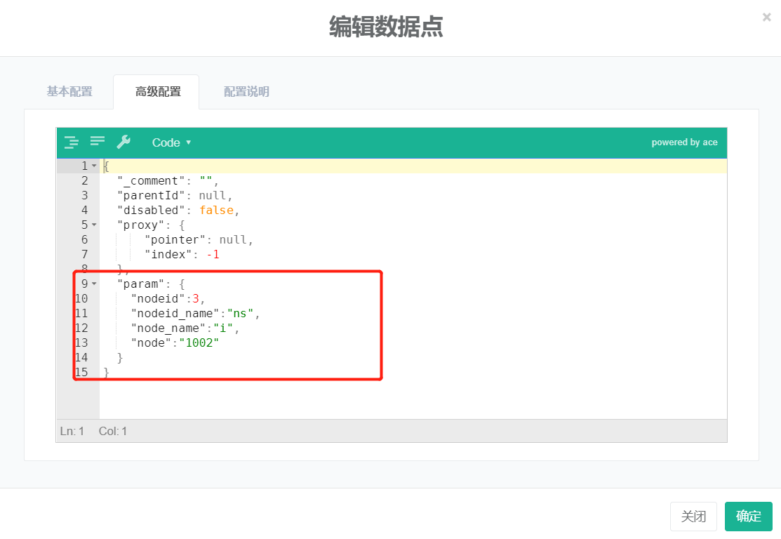Image resolution: width=781 pixels, height=539 pixels.
Task: Open the Code mode dropdown
Action: point(171,142)
